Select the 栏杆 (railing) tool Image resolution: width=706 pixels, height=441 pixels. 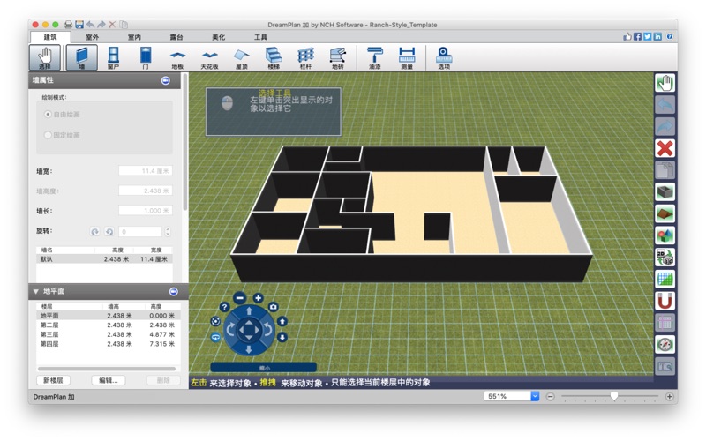click(x=305, y=57)
